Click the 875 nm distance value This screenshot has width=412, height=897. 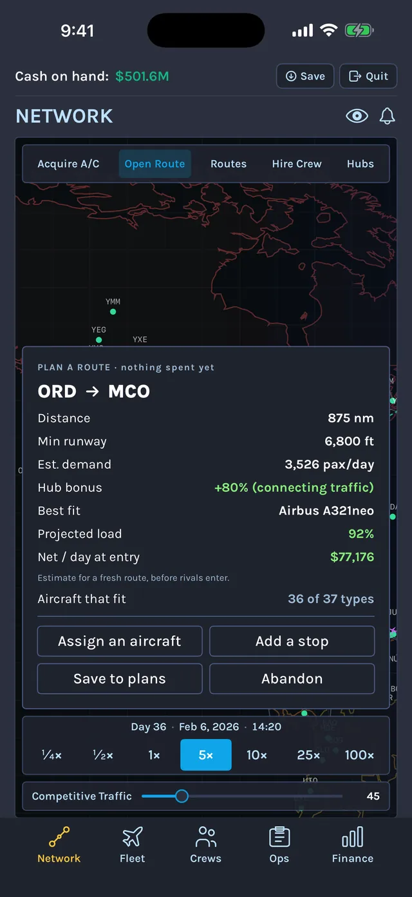click(351, 418)
